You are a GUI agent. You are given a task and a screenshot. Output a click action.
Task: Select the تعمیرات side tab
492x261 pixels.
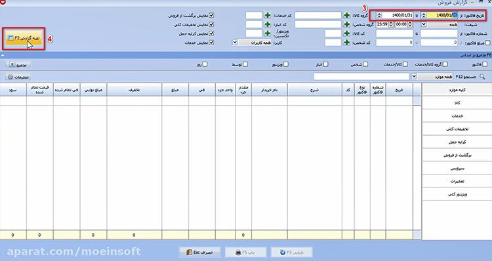click(457, 181)
